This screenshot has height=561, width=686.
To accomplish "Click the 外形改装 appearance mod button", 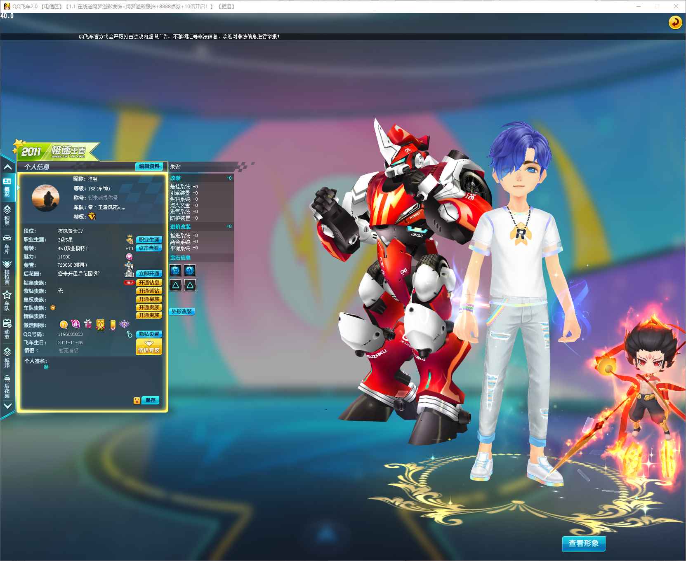I will point(182,312).
